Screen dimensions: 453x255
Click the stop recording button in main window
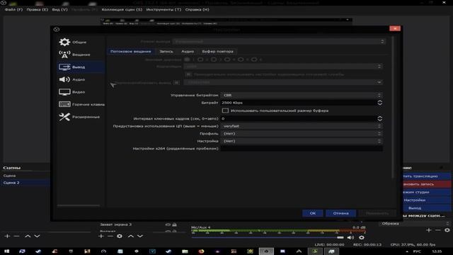point(427,184)
